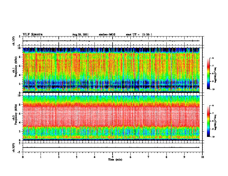The width and height of the screenshot is (228, 176).
Task: Click the "8" kHz tick on ch.1 frequency axis
Action: pos(20,57)
